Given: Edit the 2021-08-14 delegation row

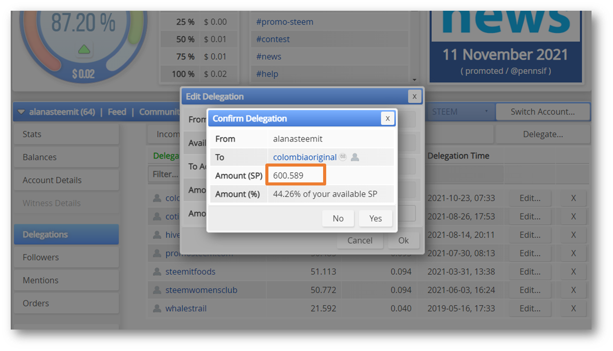Looking at the screenshot, I should click(530, 235).
